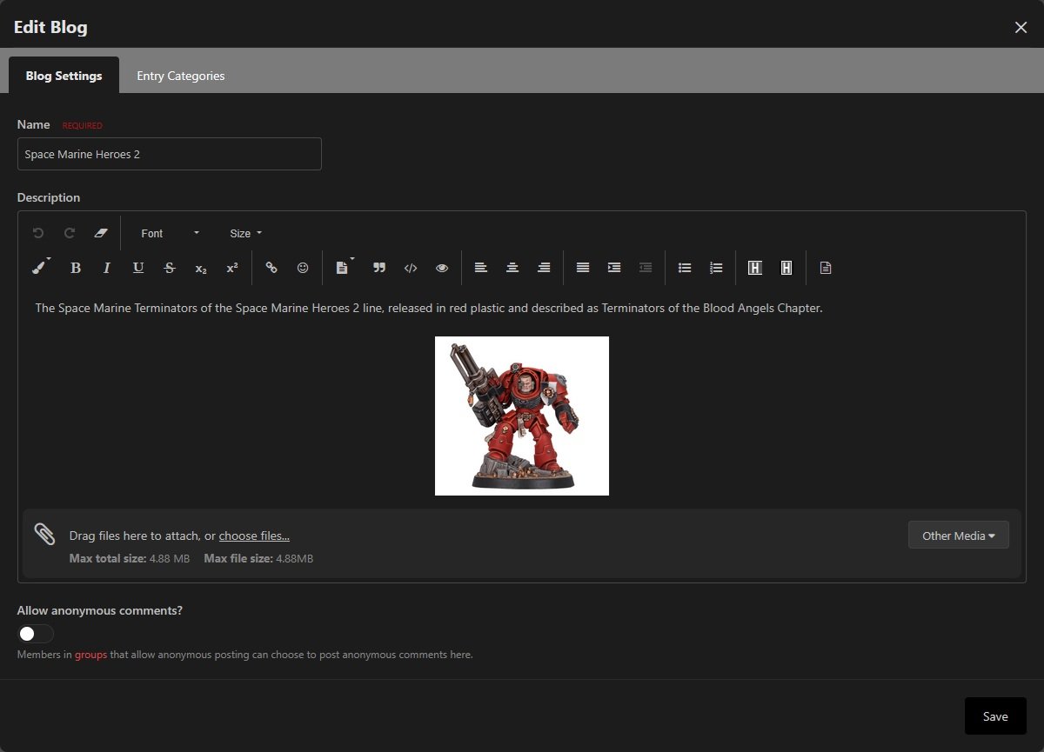Image resolution: width=1044 pixels, height=752 pixels.
Task: Toggle the spoiler eye icon
Action: tap(442, 268)
